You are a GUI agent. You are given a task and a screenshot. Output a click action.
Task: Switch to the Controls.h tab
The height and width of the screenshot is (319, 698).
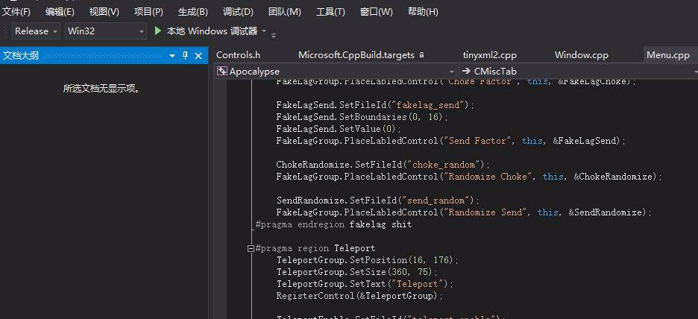238,55
